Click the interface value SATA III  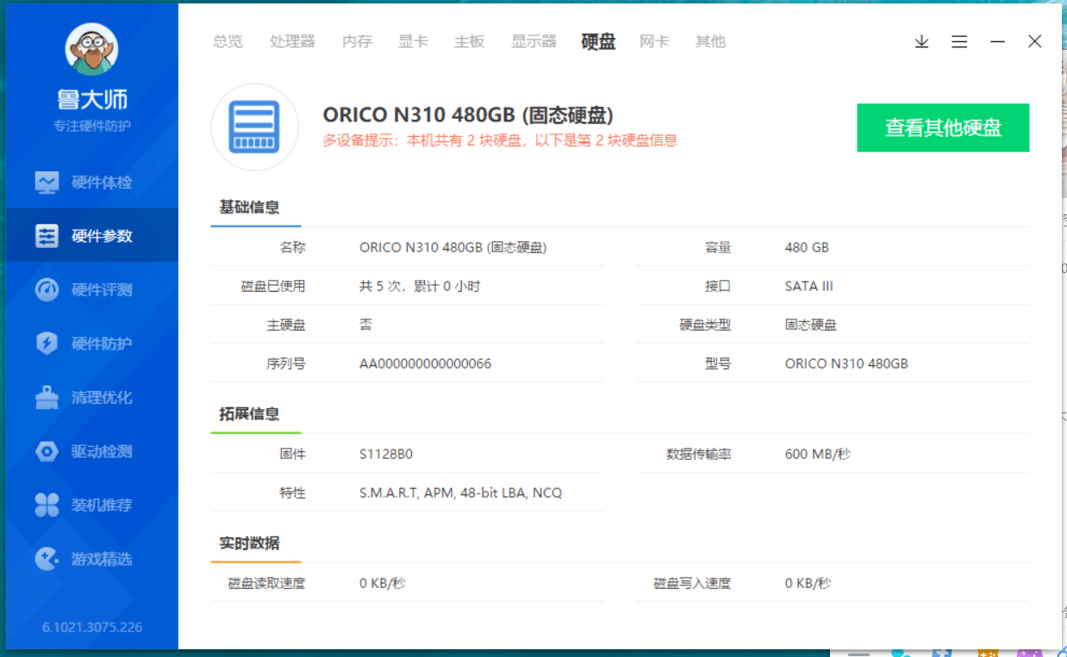point(809,286)
